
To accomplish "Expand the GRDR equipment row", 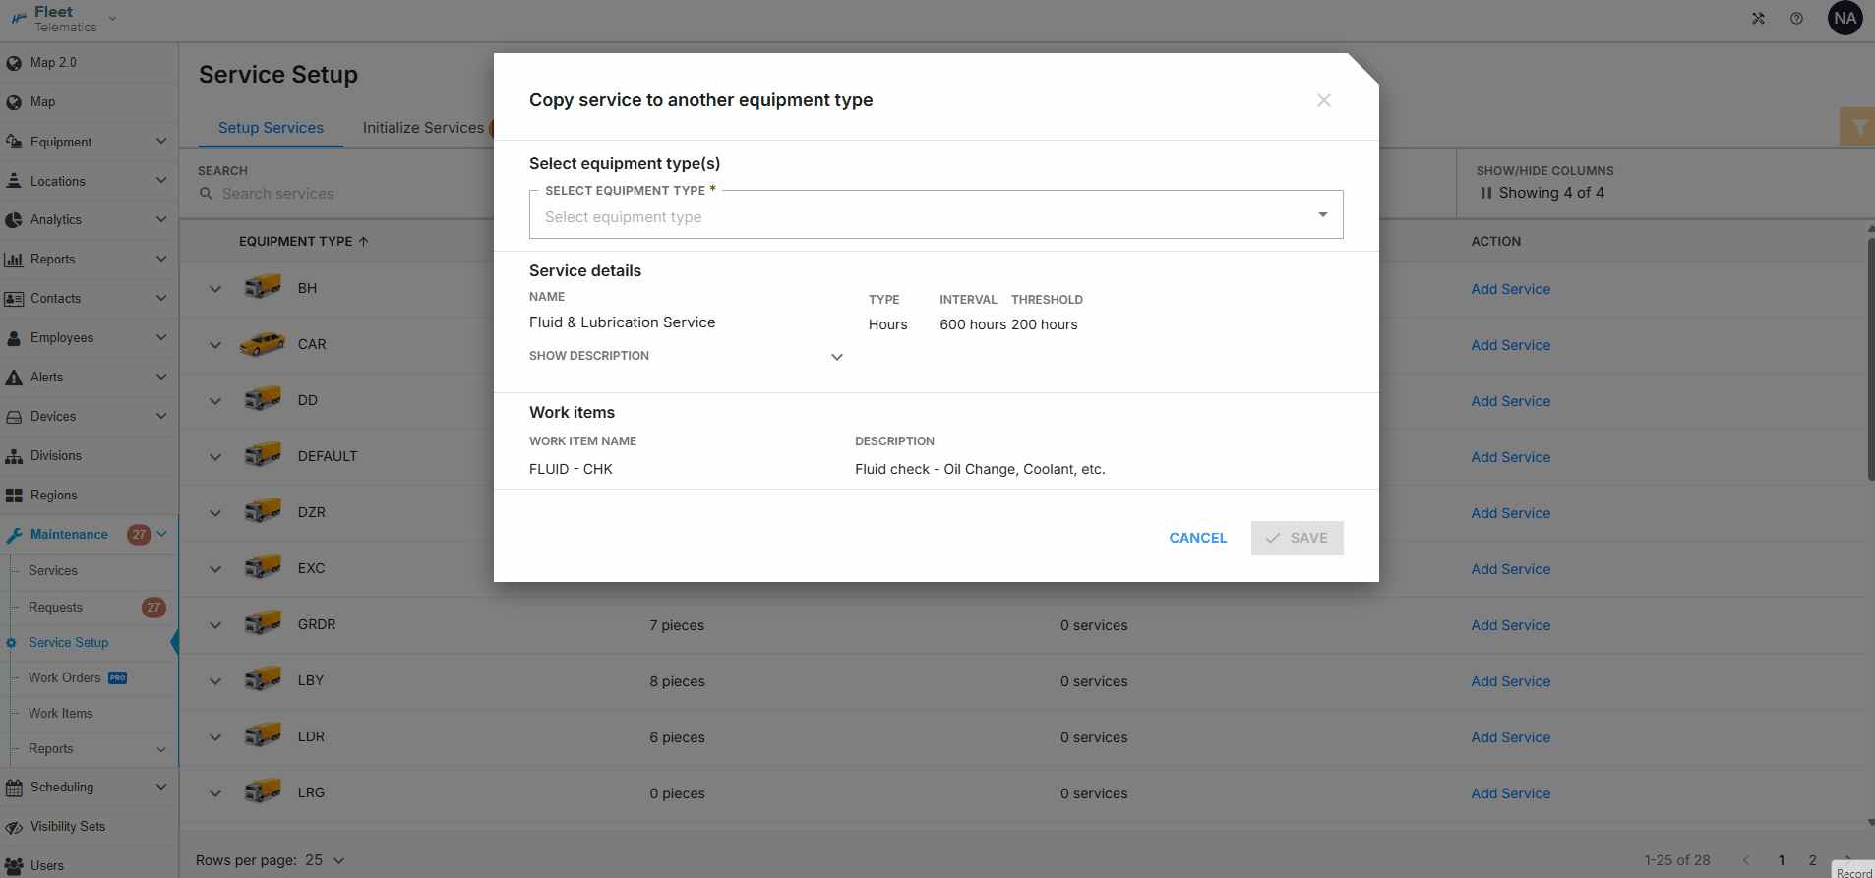I will [215, 625].
